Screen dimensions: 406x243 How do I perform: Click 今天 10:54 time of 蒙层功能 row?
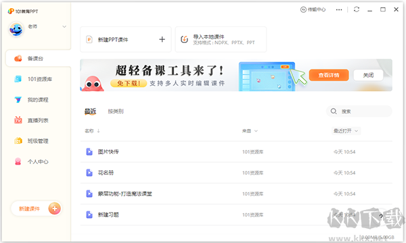point(344,194)
